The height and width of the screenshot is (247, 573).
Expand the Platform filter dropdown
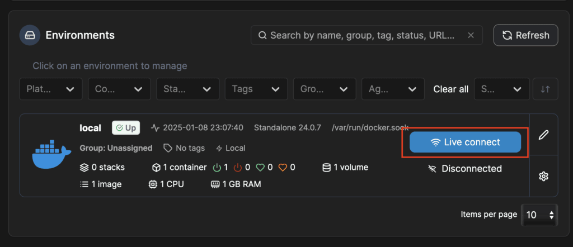tap(51, 89)
